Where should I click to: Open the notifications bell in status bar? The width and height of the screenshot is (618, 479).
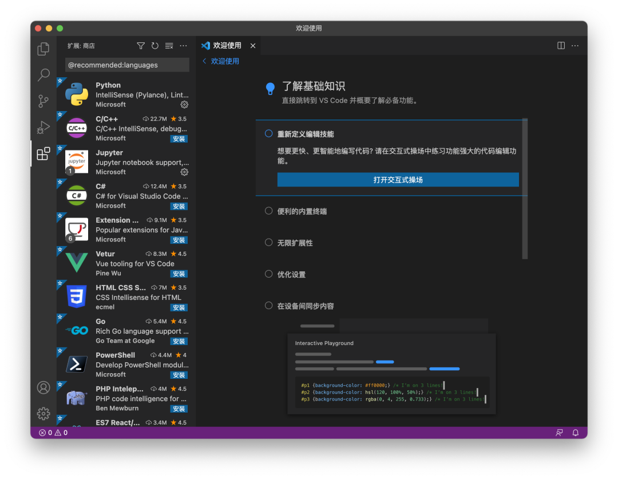pos(576,433)
